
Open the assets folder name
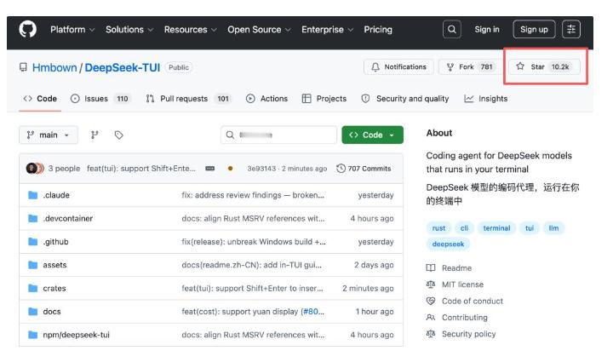pos(54,265)
